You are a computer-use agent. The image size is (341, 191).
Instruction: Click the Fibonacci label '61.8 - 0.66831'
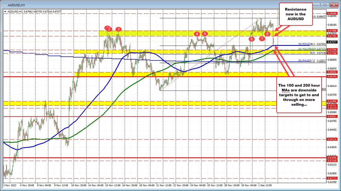[x=318, y=61]
